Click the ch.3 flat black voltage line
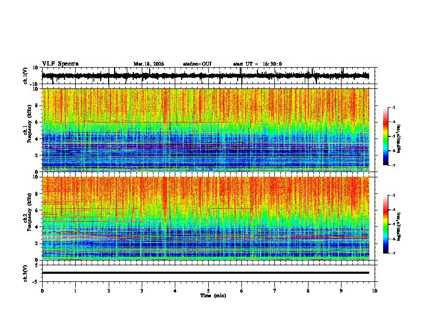 click(205, 273)
